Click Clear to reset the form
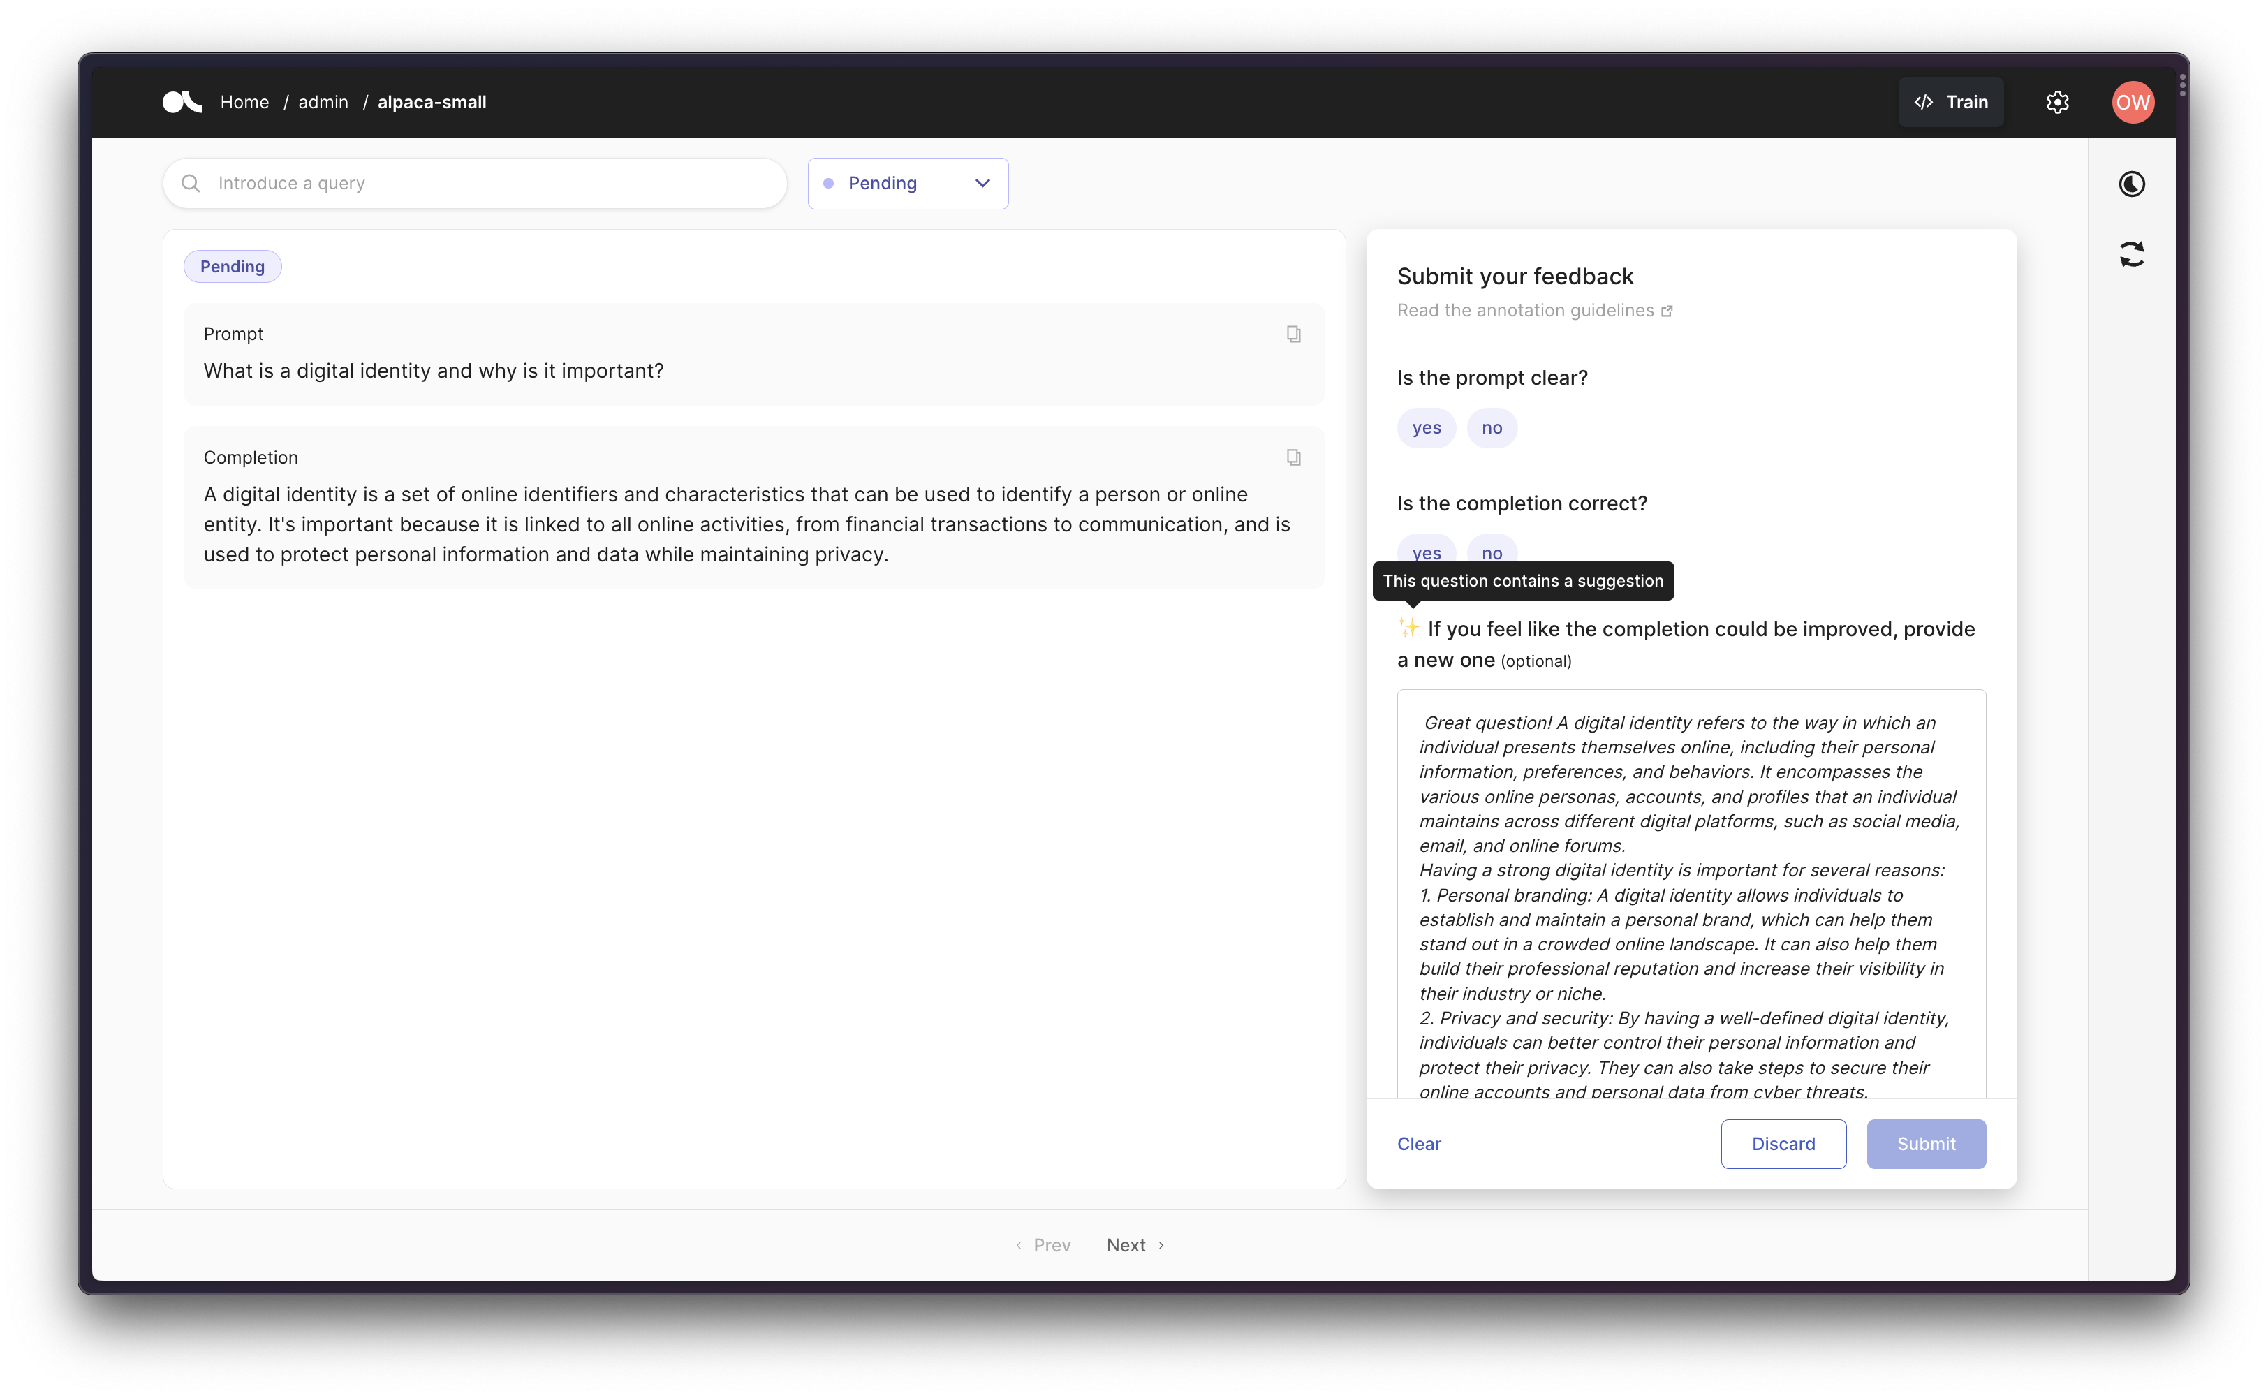This screenshot has width=2268, height=1398. point(1418,1144)
